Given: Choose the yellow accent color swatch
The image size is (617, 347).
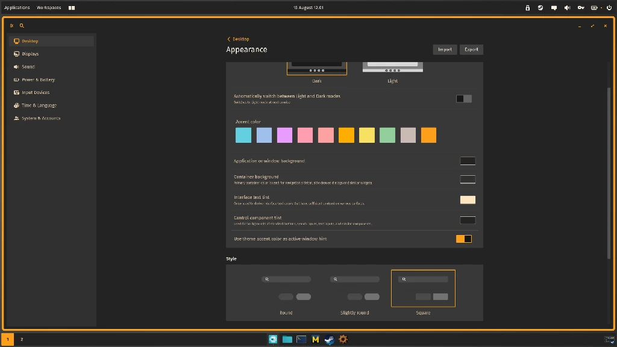Looking at the screenshot, I should tap(367, 135).
